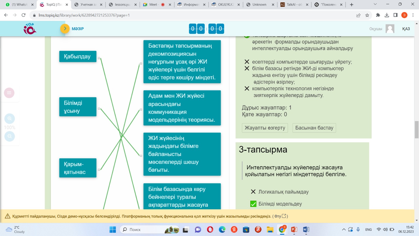Image resolution: width=419 pixels, height=236 pixels.
Task: Open the browser extensions puzzle icon
Action: [378, 15]
